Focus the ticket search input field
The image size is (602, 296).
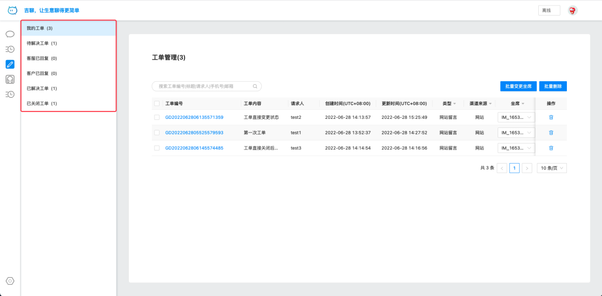coord(203,86)
